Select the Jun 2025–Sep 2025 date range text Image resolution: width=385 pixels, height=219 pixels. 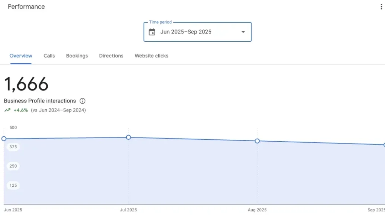186,32
